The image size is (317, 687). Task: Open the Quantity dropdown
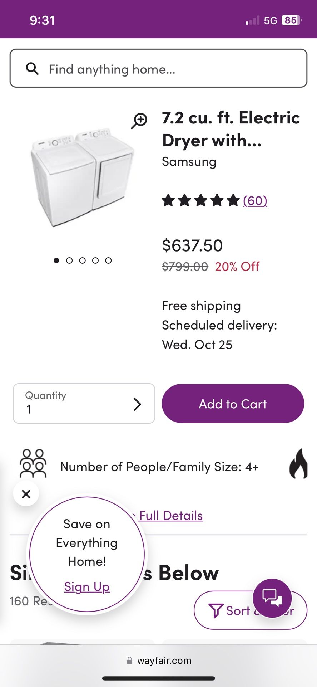pos(84,404)
